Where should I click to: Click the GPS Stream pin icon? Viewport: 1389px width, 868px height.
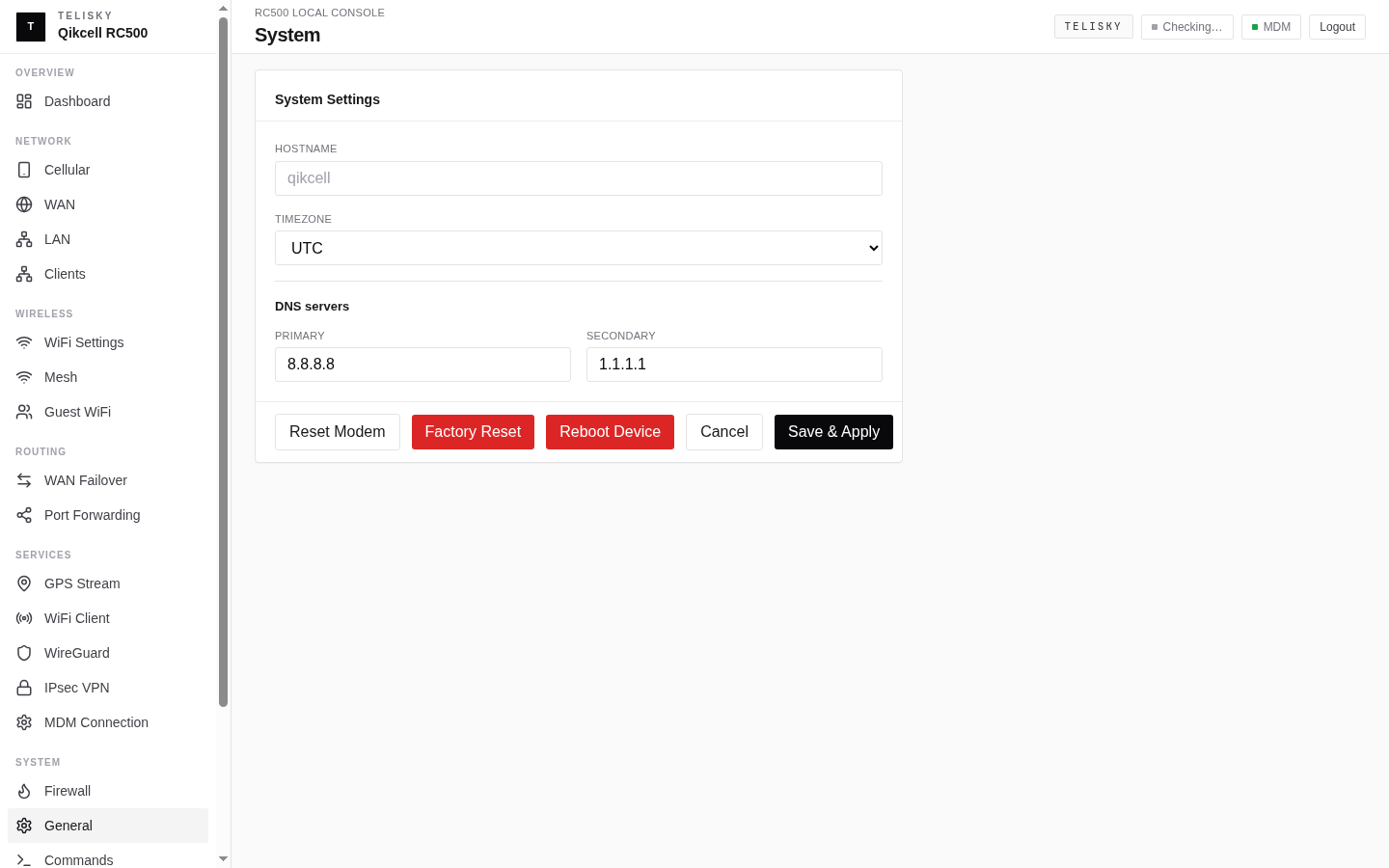(x=24, y=583)
